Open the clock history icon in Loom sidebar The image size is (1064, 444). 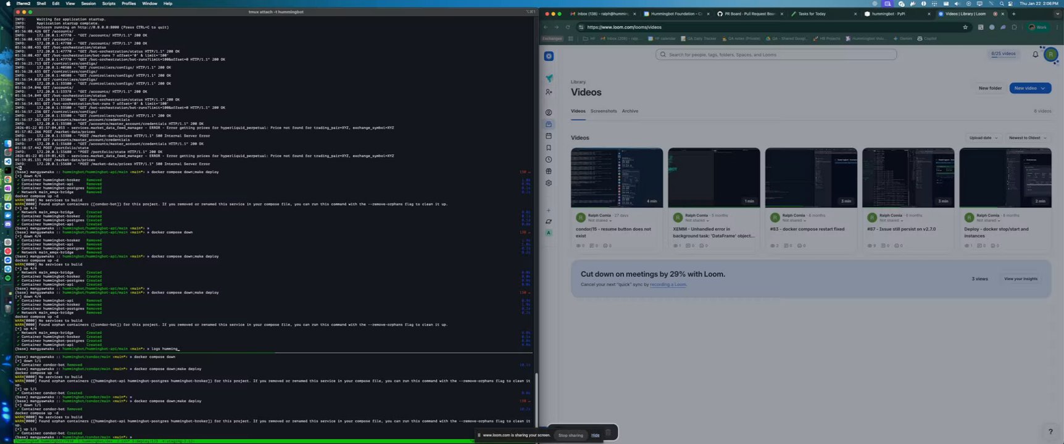pyautogui.click(x=549, y=160)
